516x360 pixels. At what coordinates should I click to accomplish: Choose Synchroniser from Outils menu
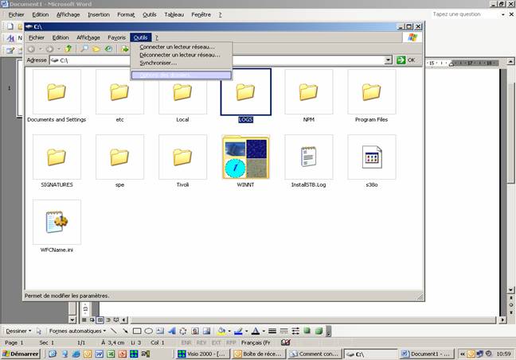click(x=182, y=63)
